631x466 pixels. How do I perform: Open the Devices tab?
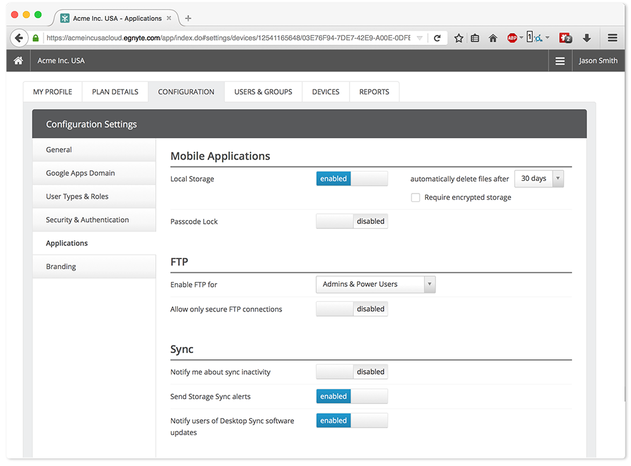pos(326,92)
